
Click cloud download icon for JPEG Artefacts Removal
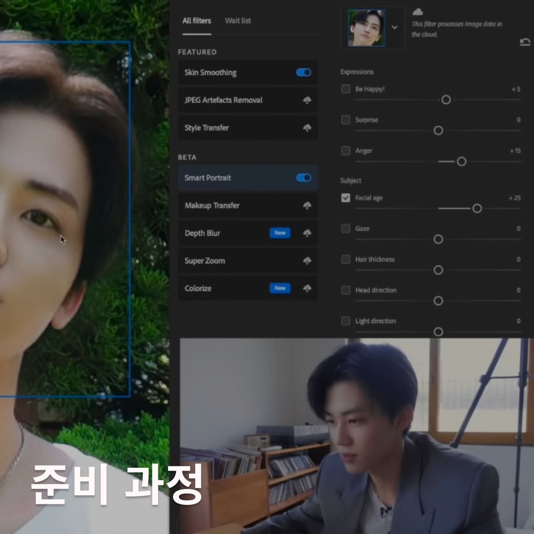tap(307, 100)
